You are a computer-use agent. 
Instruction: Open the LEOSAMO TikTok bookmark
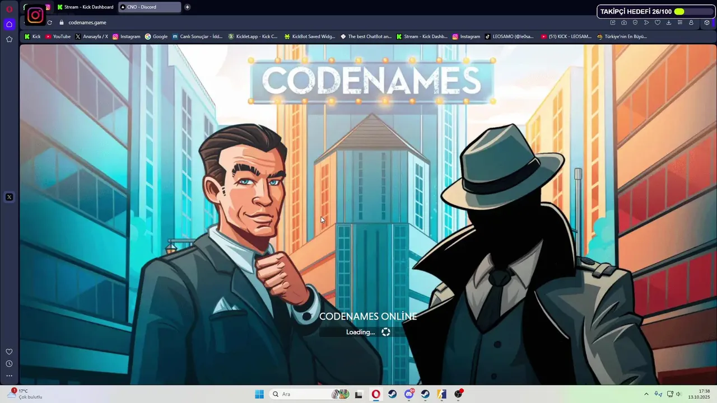tap(509, 36)
